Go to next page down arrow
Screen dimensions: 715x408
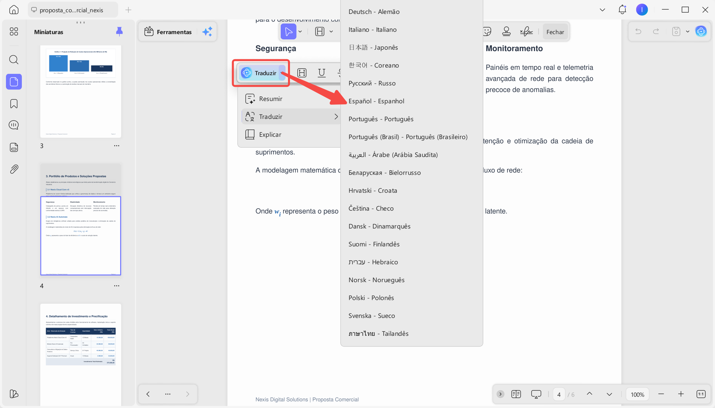(609, 394)
